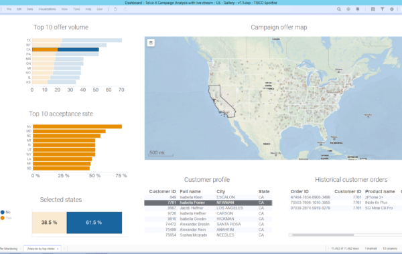The image size is (402, 254).
Task: Click the notifications bell icon
Action: click(x=358, y=9)
